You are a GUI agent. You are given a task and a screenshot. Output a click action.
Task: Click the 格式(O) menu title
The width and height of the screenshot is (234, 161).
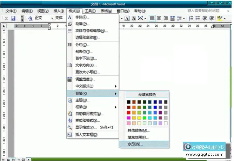(74, 11)
